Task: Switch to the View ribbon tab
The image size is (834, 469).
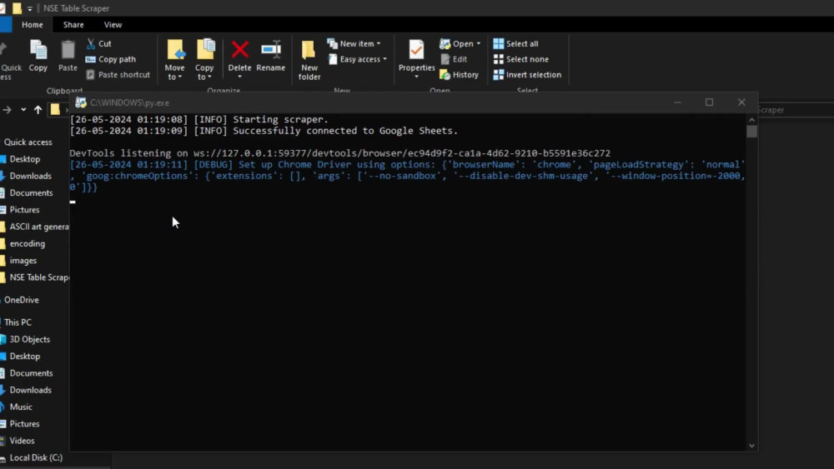Action: (113, 24)
